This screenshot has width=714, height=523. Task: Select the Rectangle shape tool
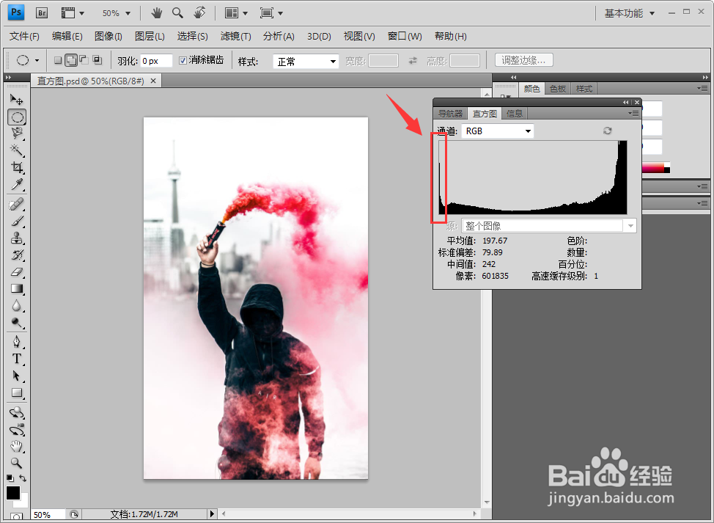coord(17,392)
